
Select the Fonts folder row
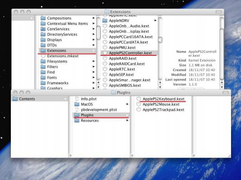[x=67, y=77]
